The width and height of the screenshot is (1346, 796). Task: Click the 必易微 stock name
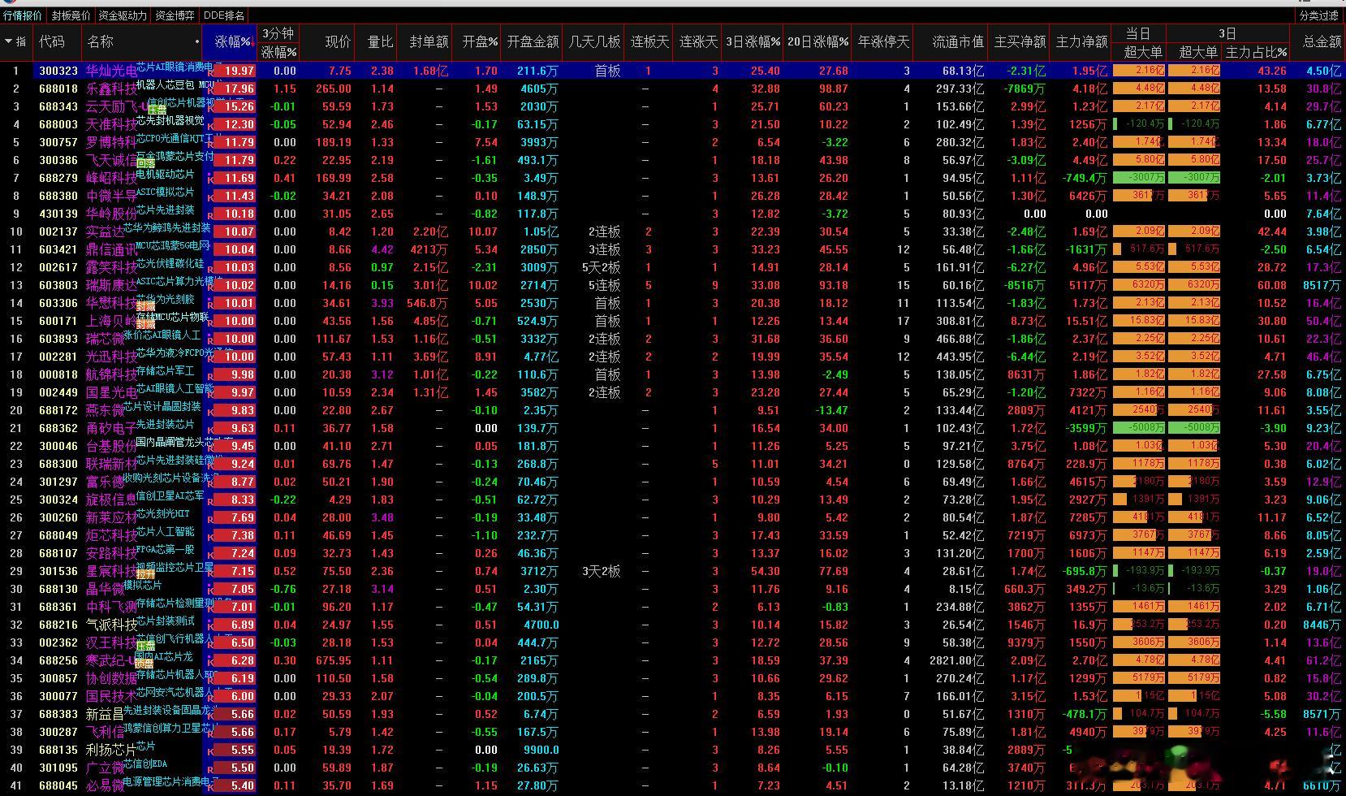(x=106, y=786)
